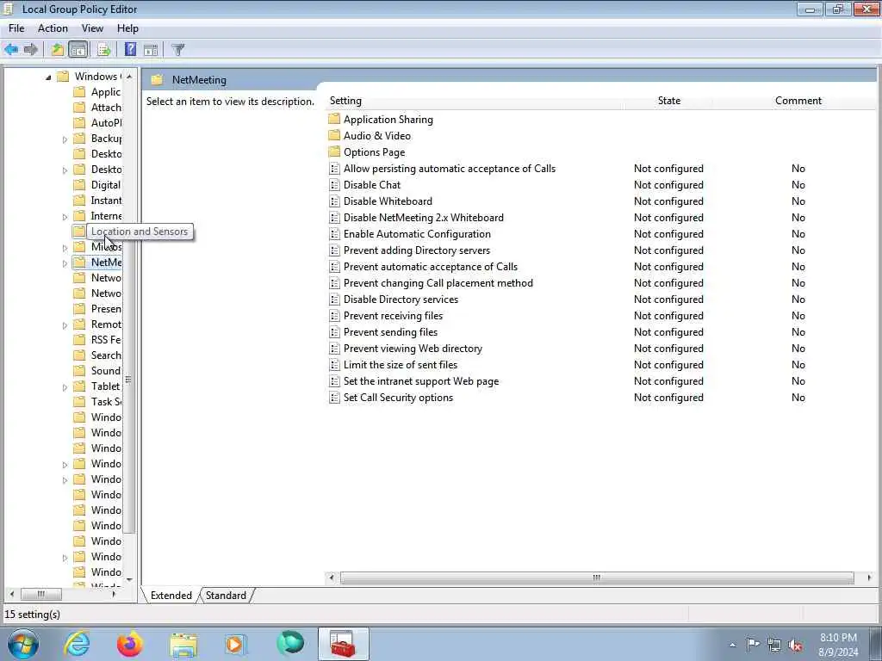Image resolution: width=882 pixels, height=661 pixels.
Task: Show hidden tray icons arrow
Action: [x=732, y=646]
